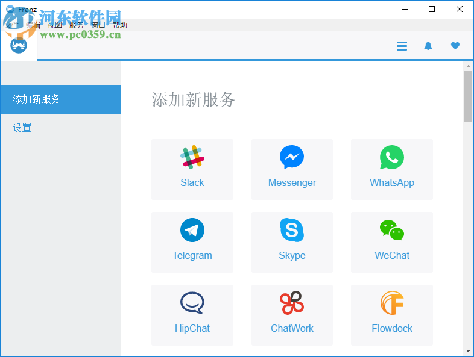The width and height of the screenshot is (474, 357).
Task: Open the 编辑 menu
Action: 33,25
